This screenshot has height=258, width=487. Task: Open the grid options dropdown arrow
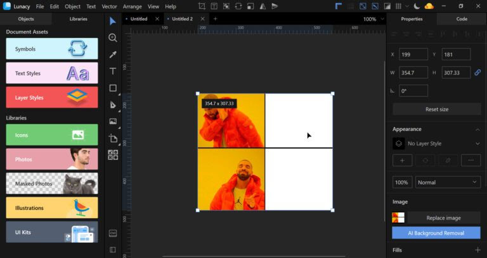click(x=407, y=6)
